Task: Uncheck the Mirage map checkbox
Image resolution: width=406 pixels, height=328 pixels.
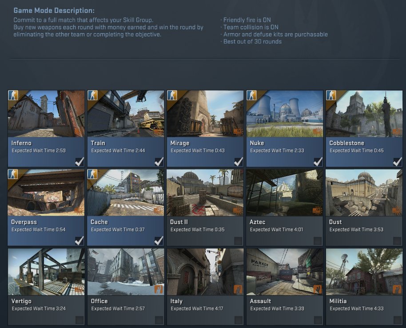Action: click(x=238, y=162)
